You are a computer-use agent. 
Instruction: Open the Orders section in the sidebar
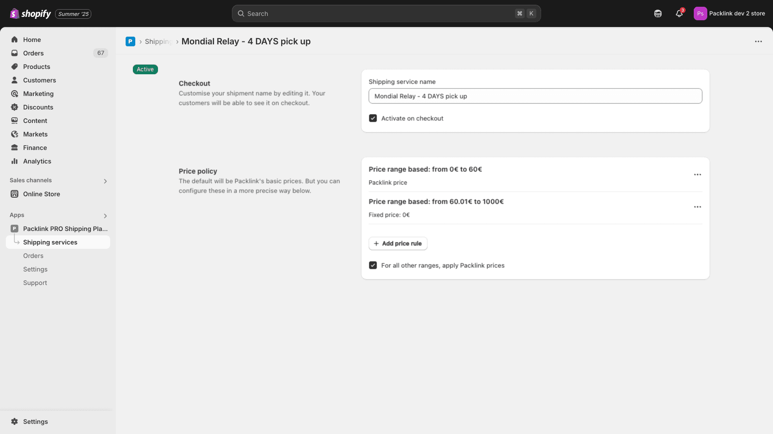(x=33, y=53)
